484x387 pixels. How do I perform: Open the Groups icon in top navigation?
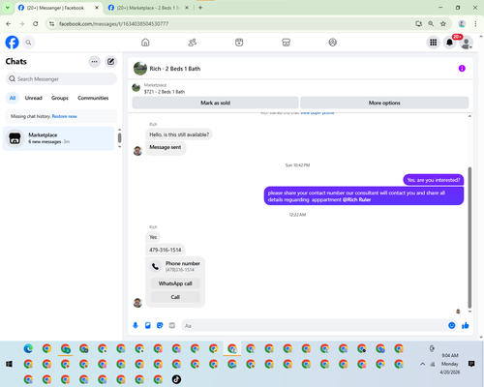[x=333, y=43]
